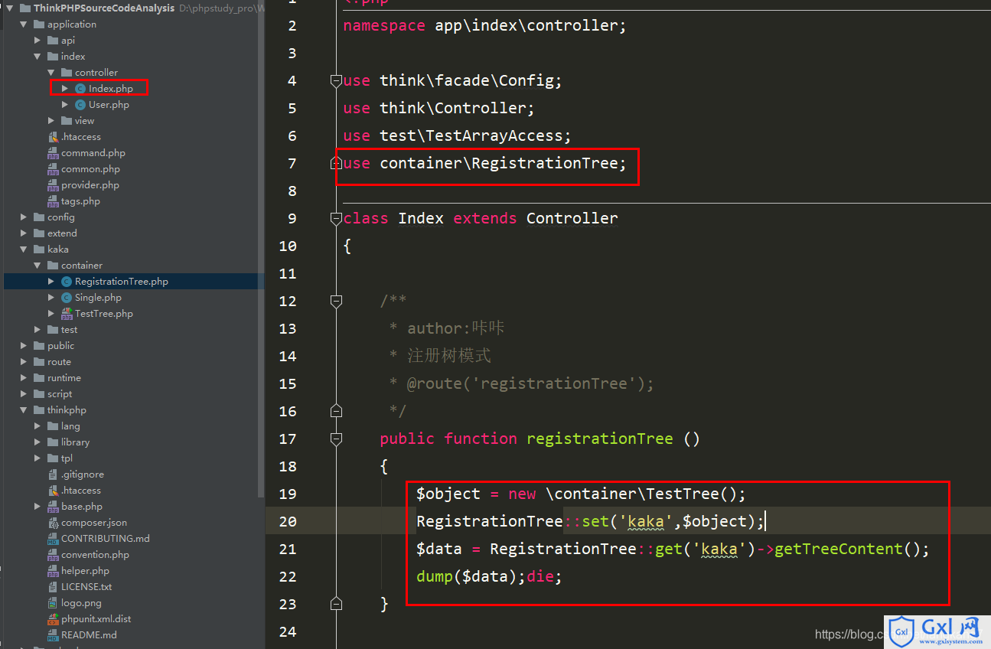Click the helper.php file icon
This screenshot has height=649, width=991.
[x=53, y=571]
